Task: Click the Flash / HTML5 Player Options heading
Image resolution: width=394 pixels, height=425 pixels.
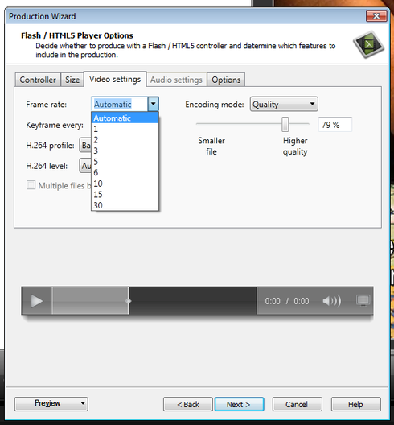Action: (77, 35)
